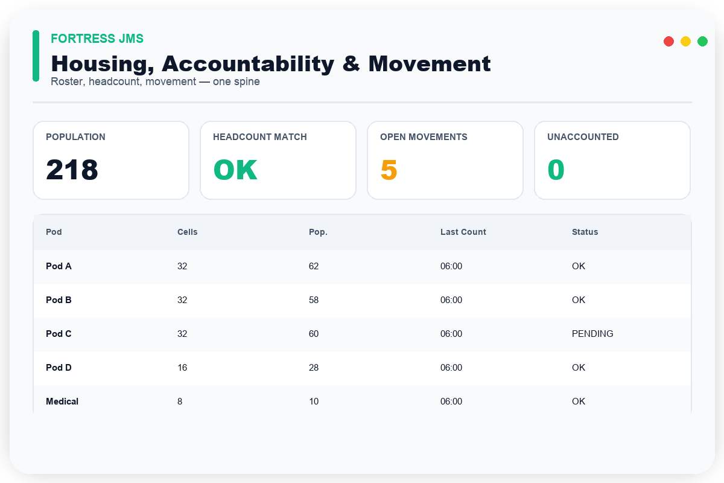The width and height of the screenshot is (724, 483).
Task: Select the Pod A row name
Action: [59, 266]
